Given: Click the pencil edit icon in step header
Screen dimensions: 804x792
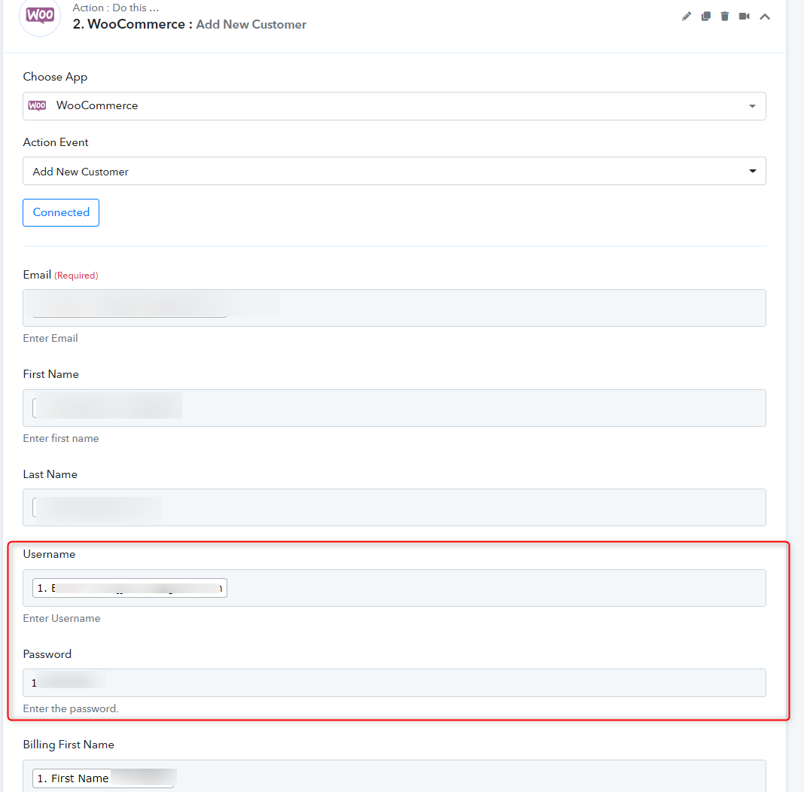Looking at the screenshot, I should (686, 17).
